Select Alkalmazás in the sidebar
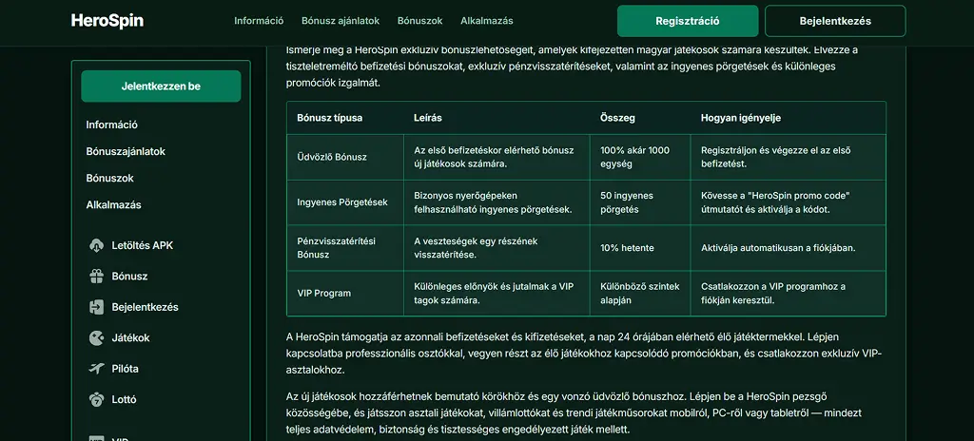 click(x=114, y=205)
